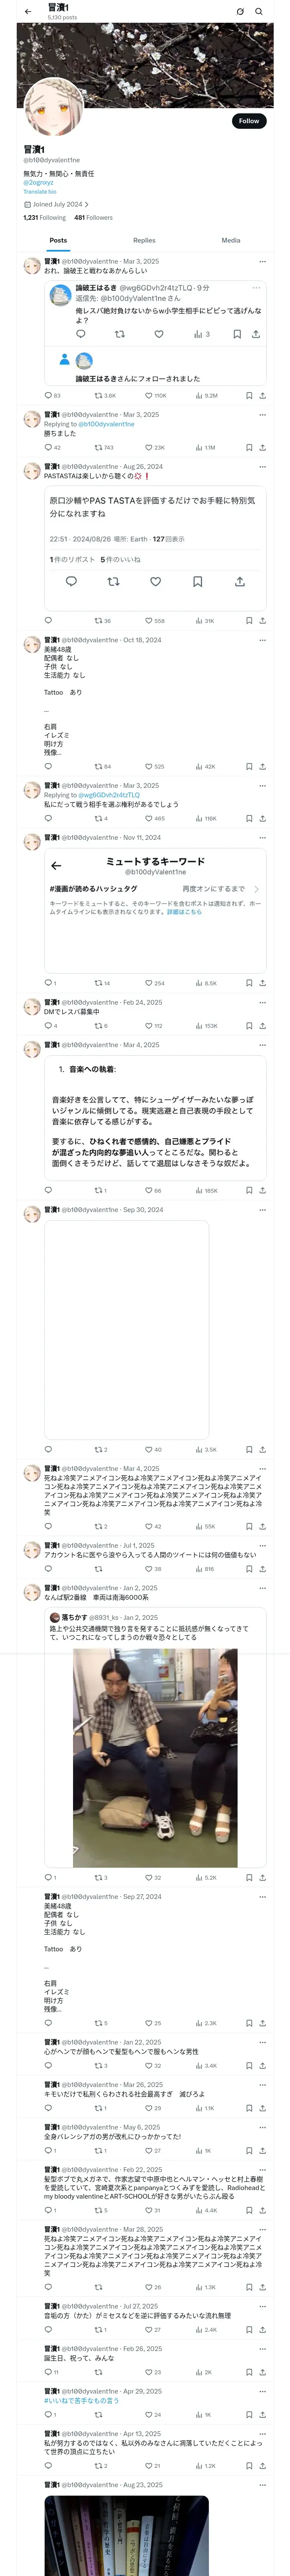
Task: Follow the 冒瀆1 account
Action: 249,121
